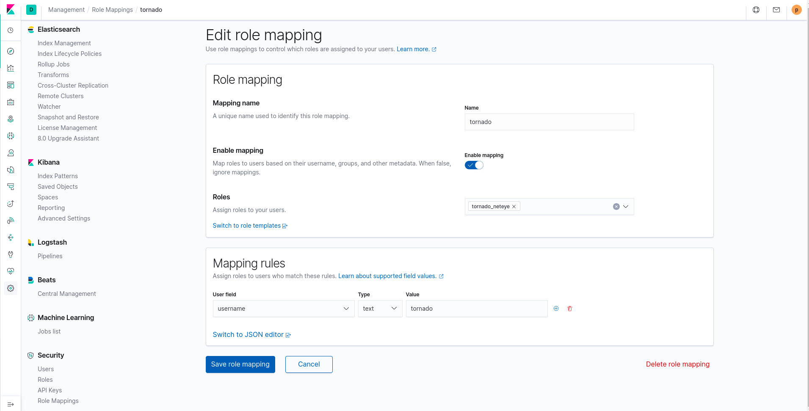The height and width of the screenshot is (411, 809).
Task: Open the Maps app icon
Action: point(10,119)
